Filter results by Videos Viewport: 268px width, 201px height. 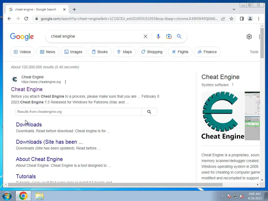coord(23,52)
